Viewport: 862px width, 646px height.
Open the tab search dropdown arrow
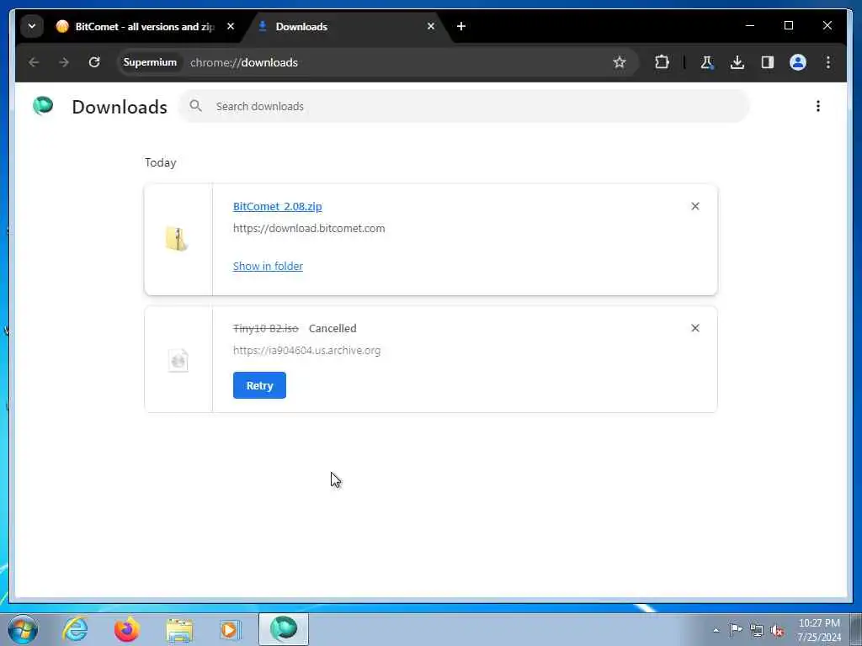pos(32,26)
